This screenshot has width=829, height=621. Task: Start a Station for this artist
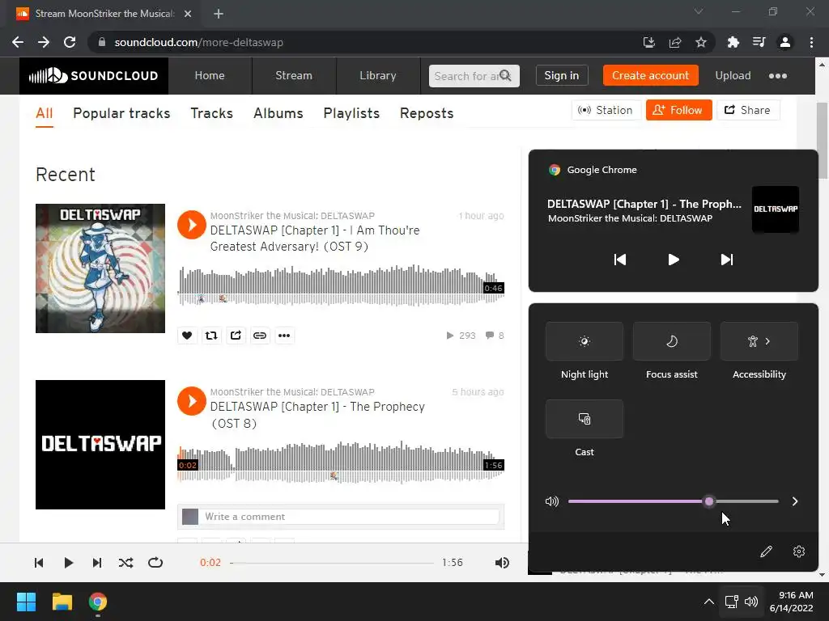606,110
